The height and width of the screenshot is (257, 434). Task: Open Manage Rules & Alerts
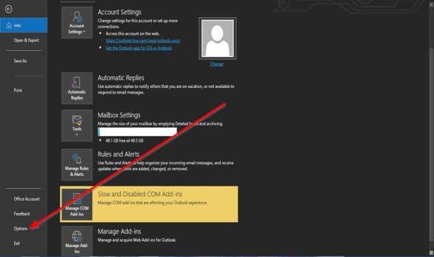[x=77, y=165]
